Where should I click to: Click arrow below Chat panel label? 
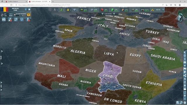click(x=1, y=90)
